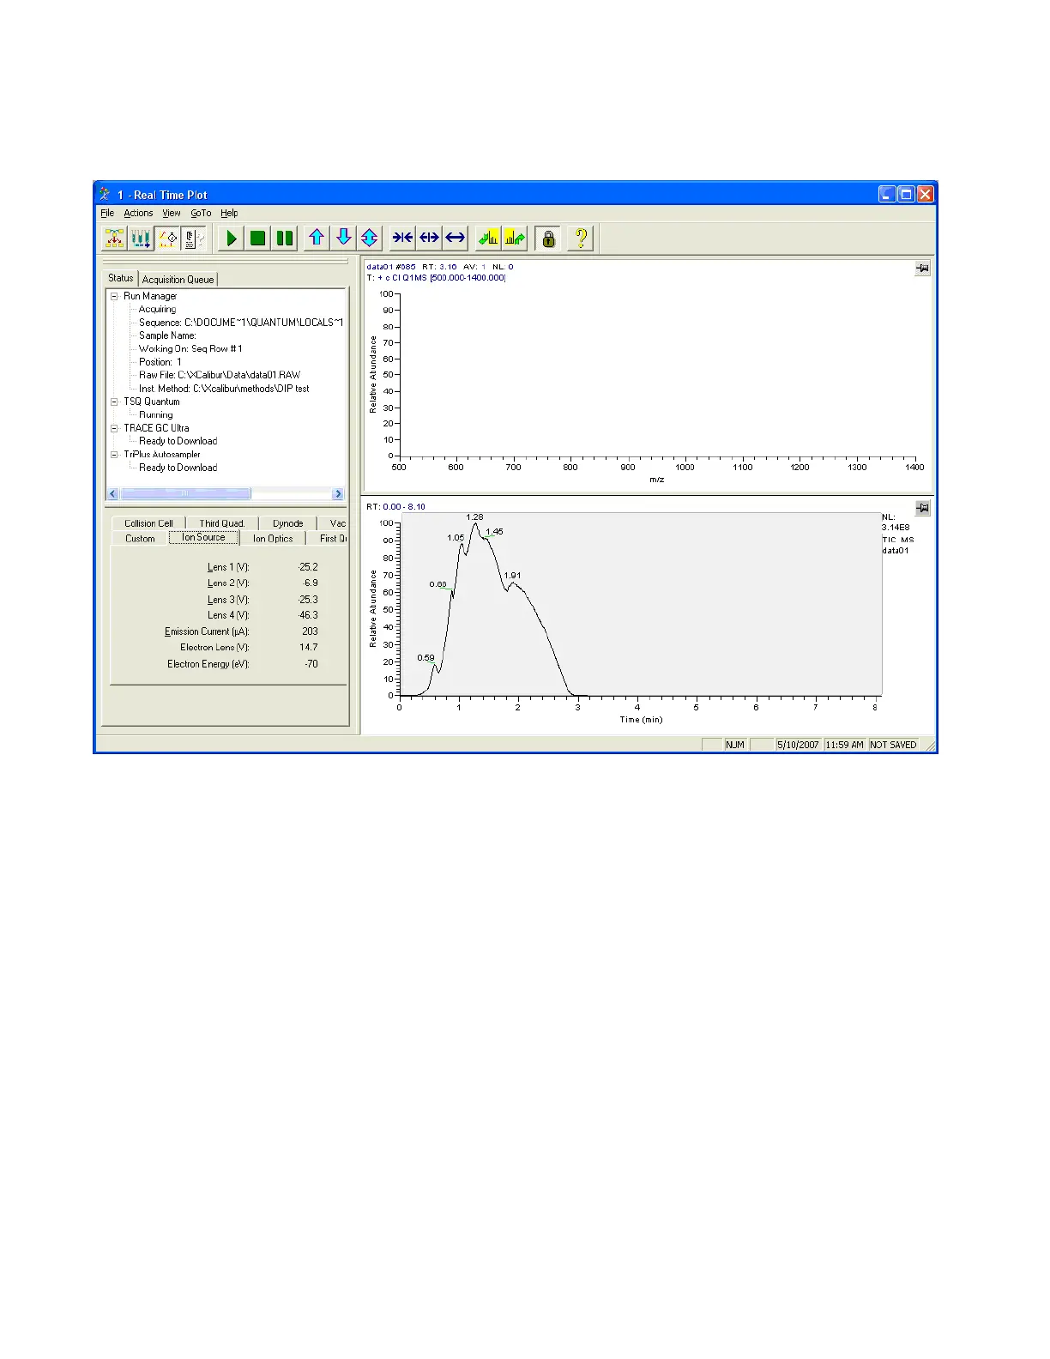Collapse the Run Manager tree node
The width and height of the screenshot is (1050, 1359).
(114, 296)
